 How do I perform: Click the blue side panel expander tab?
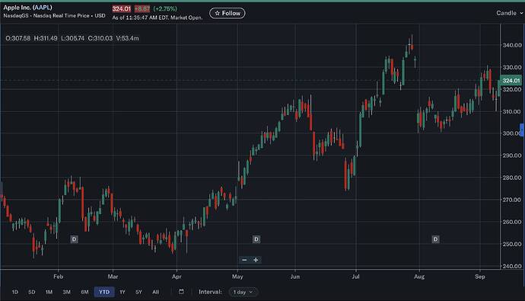pos(522,130)
